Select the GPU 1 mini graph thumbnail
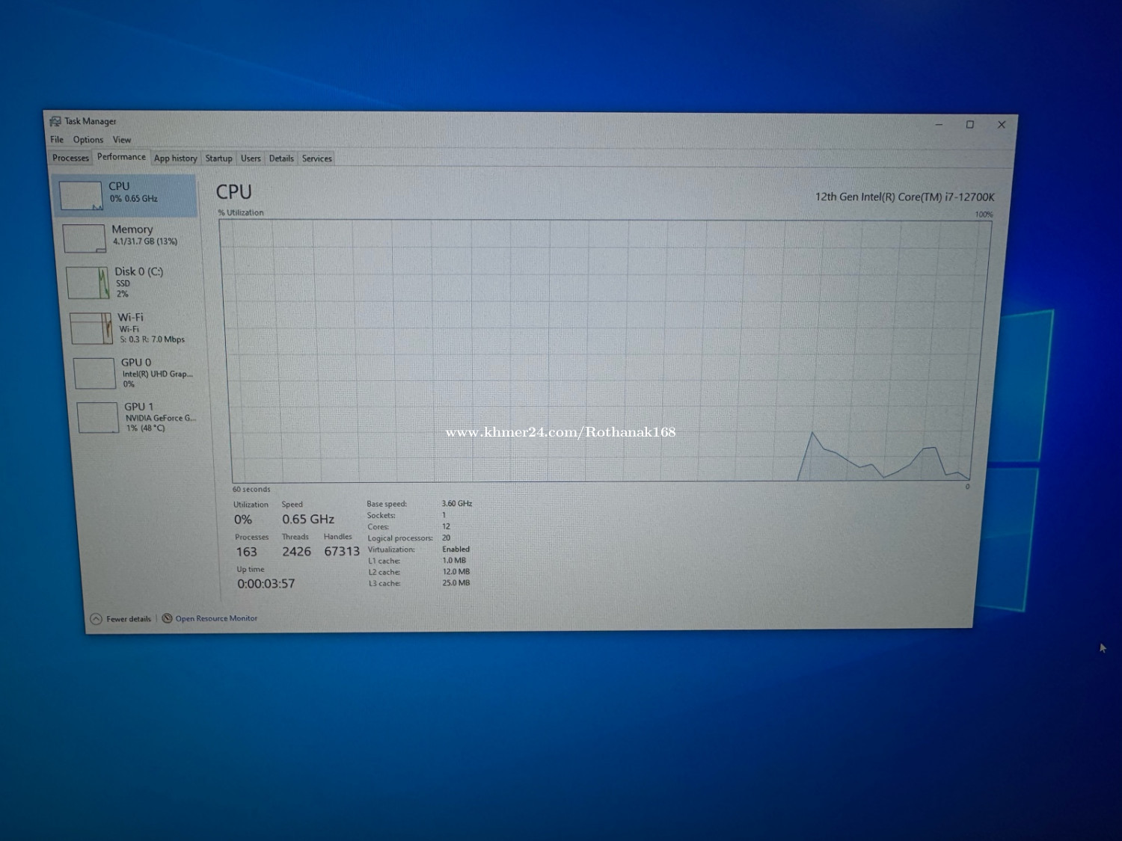 pos(98,418)
